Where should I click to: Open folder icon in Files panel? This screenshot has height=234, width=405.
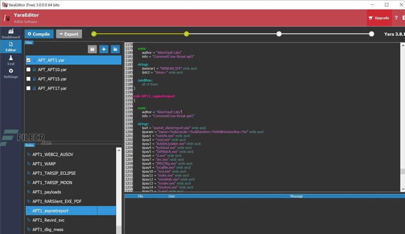click(x=115, y=49)
